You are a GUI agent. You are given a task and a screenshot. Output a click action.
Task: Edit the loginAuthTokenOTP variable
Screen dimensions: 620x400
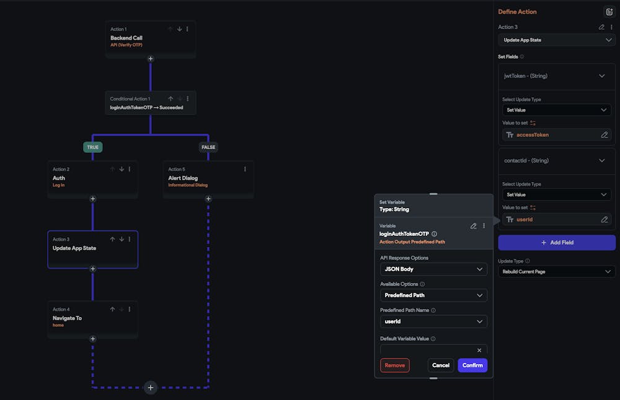coord(473,226)
